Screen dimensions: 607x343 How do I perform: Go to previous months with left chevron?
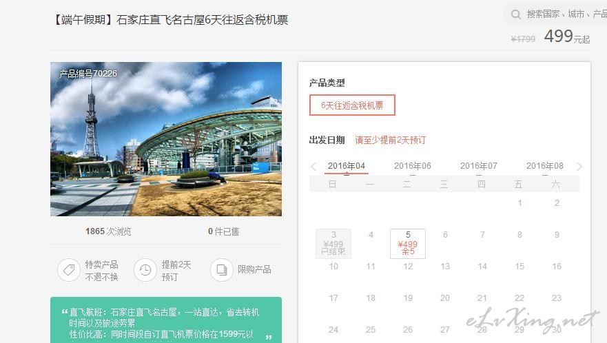(x=313, y=167)
